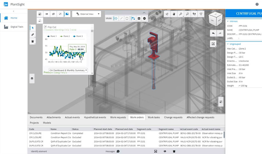Viewport: 262px width, 154px height.
Task: Collapse the Ungrouped properties group
Action: 228,44
